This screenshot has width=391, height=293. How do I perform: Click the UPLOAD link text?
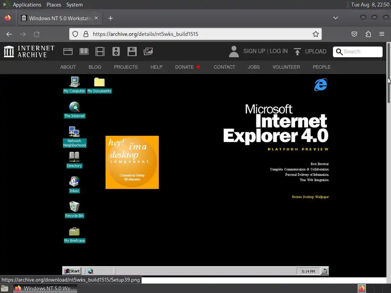click(x=315, y=52)
